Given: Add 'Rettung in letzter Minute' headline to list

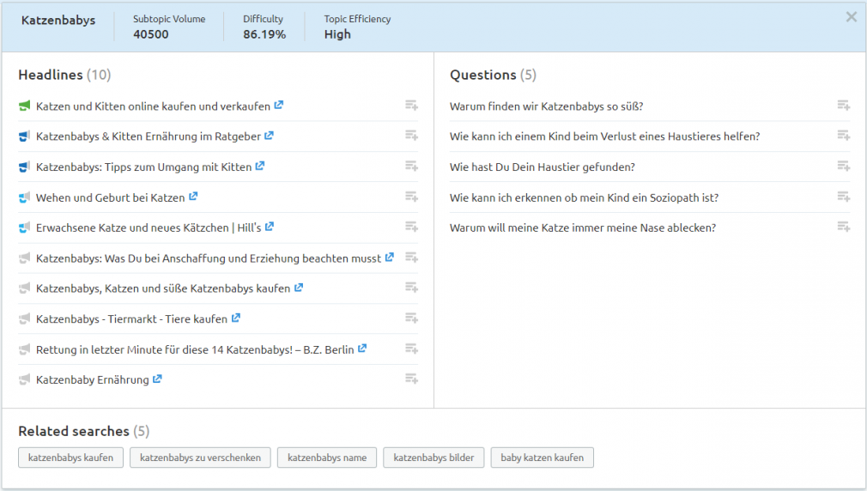Looking at the screenshot, I should (411, 349).
